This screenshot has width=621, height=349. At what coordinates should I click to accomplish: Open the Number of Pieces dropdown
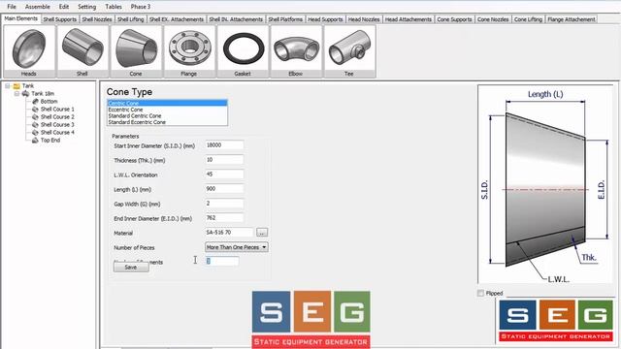coord(237,247)
